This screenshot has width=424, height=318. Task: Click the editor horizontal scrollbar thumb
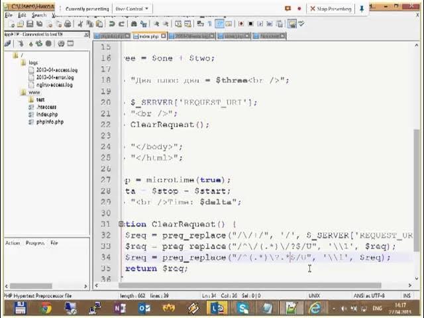(x=250, y=286)
